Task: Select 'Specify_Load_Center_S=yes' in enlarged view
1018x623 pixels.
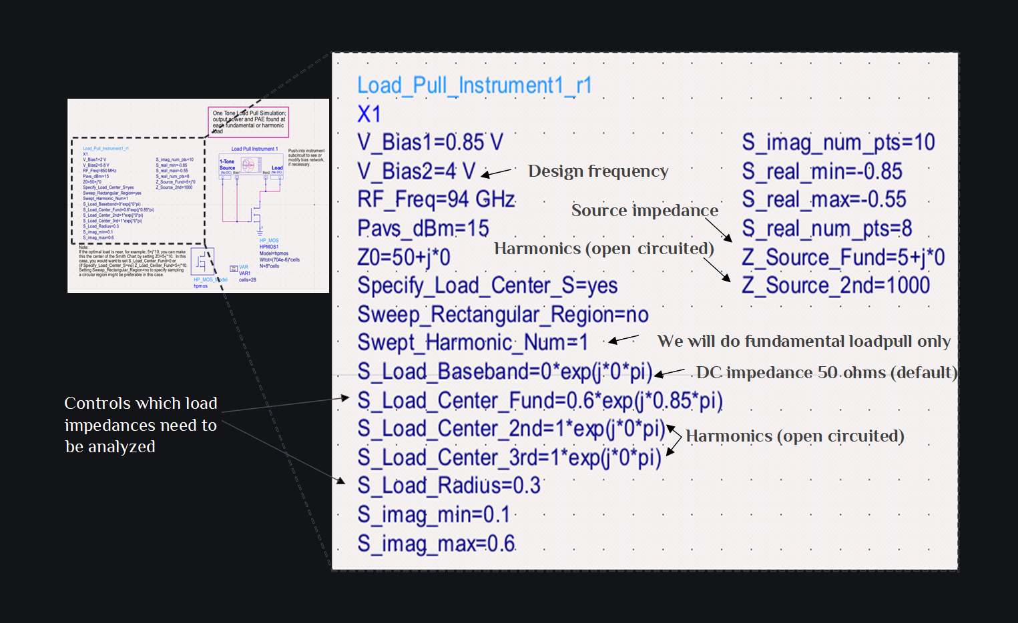Action: click(487, 285)
